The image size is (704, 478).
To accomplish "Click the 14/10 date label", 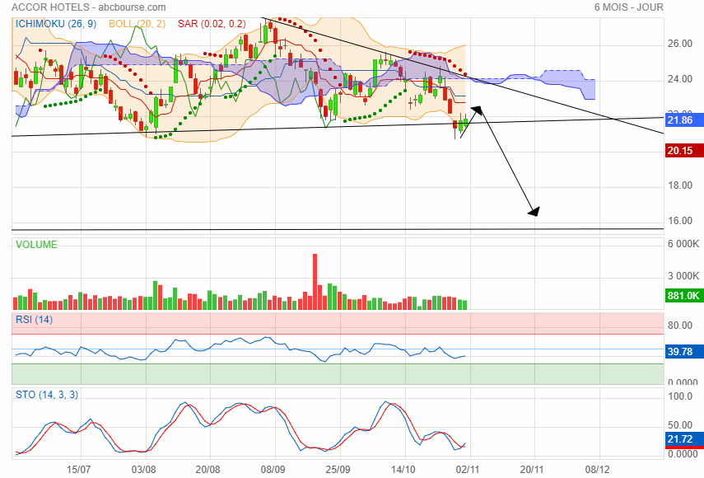I will 403,470.
